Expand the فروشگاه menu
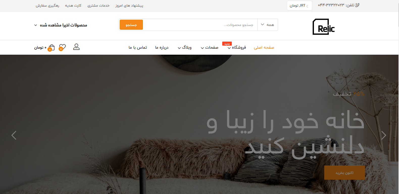This screenshot has width=399, height=194. [x=237, y=47]
